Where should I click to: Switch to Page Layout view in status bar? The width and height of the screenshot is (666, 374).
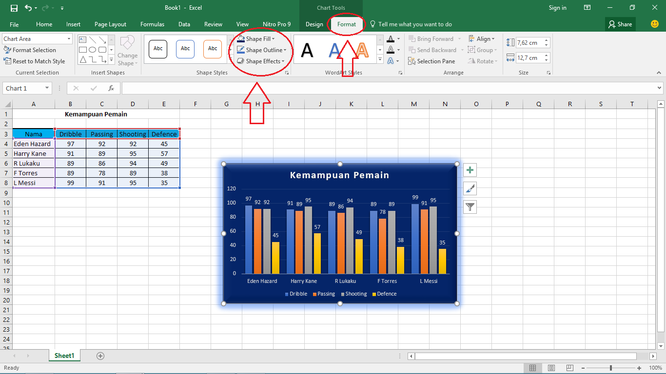pyautogui.click(x=551, y=368)
